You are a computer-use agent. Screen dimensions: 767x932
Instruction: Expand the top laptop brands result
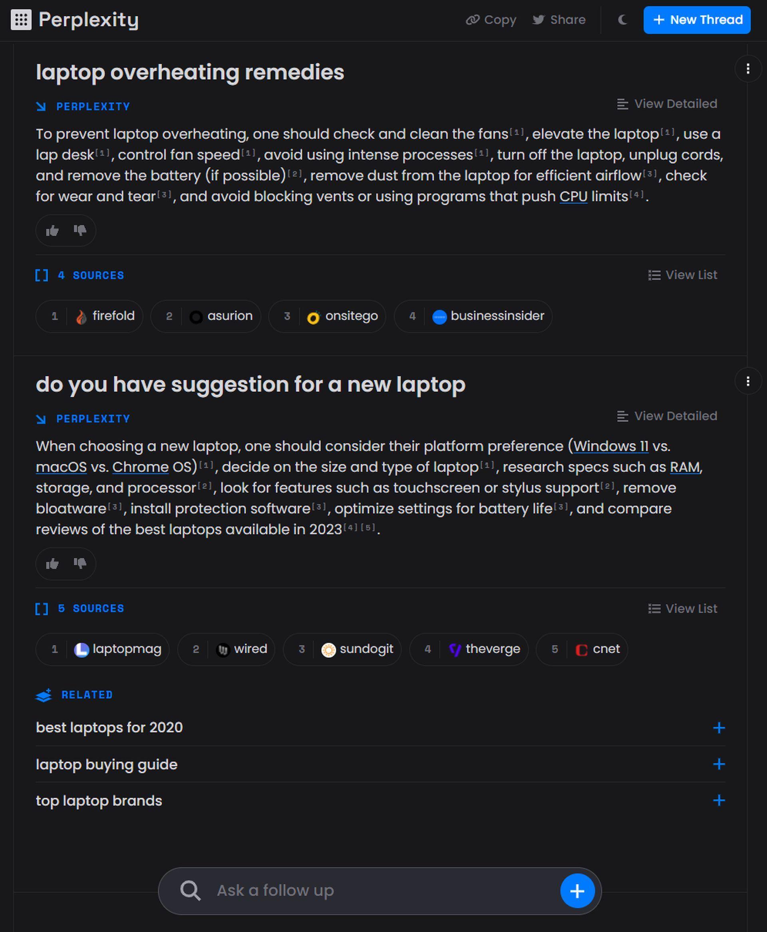click(718, 801)
